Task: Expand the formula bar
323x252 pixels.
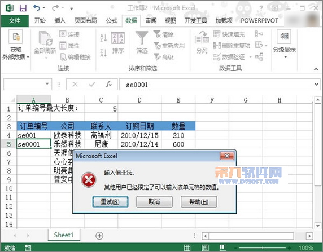Action: tap(317, 85)
